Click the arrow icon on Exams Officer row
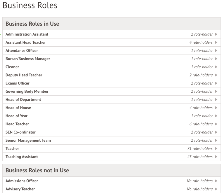Image resolution: width=222 pixels, height=193 pixels. pyautogui.click(x=216, y=83)
